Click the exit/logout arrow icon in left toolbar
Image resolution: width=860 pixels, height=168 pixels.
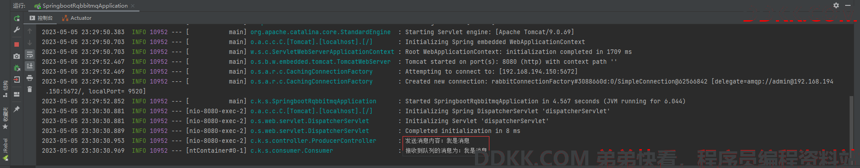point(17,80)
